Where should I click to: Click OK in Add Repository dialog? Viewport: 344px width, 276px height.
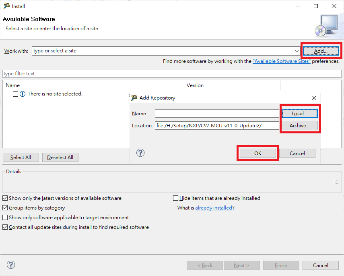[257, 154]
